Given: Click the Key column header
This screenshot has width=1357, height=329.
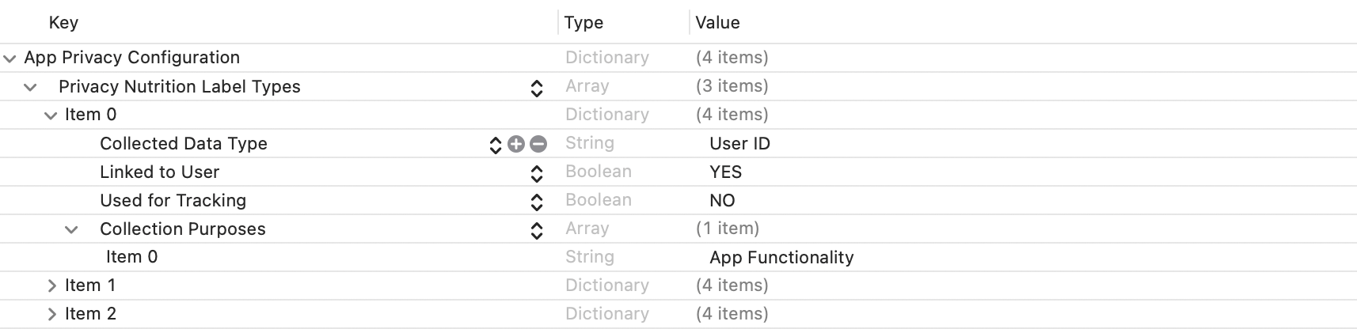Looking at the screenshot, I should (63, 22).
